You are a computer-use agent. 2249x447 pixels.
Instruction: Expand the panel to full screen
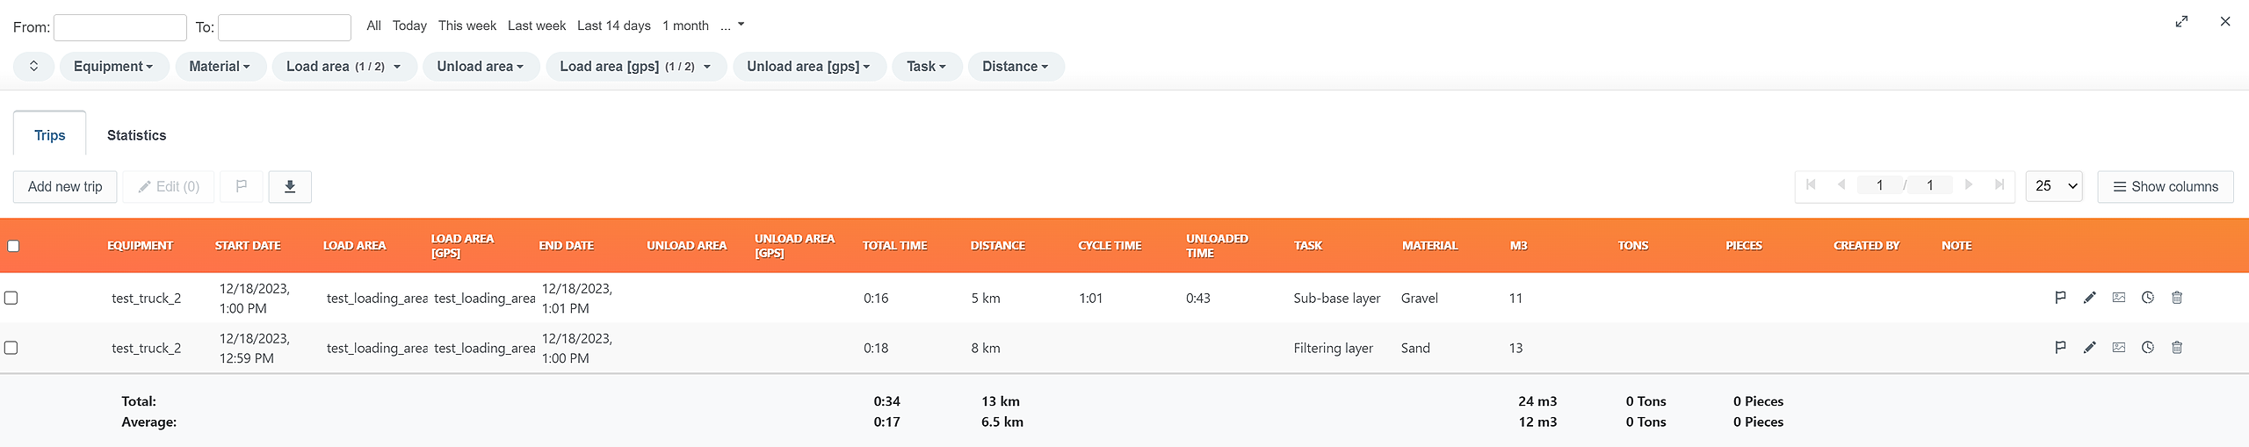2181,22
